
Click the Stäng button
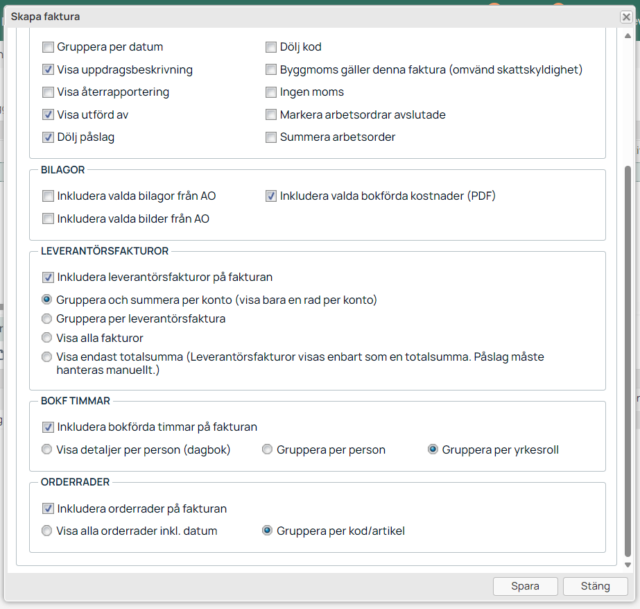point(596,586)
